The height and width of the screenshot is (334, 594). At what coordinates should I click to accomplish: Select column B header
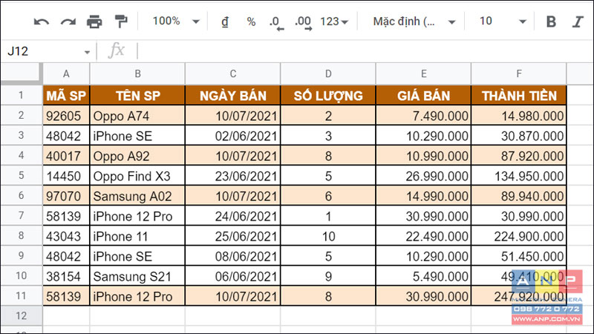point(137,73)
